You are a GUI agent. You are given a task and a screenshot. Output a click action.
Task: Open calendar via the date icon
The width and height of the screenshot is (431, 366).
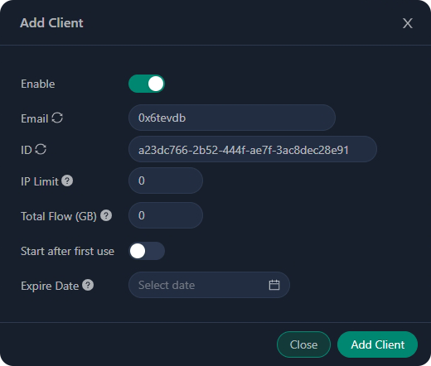tap(274, 285)
